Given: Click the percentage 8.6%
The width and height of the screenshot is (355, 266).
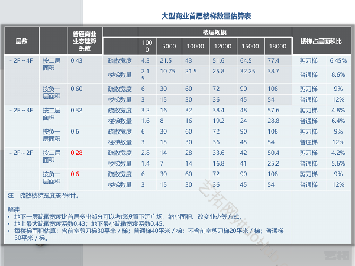Looking at the screenshot, I should (x=338, y=74).
